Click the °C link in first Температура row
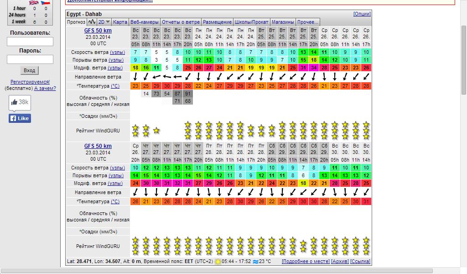The height and width of the screenshot is (274, 467). [115, 86]
